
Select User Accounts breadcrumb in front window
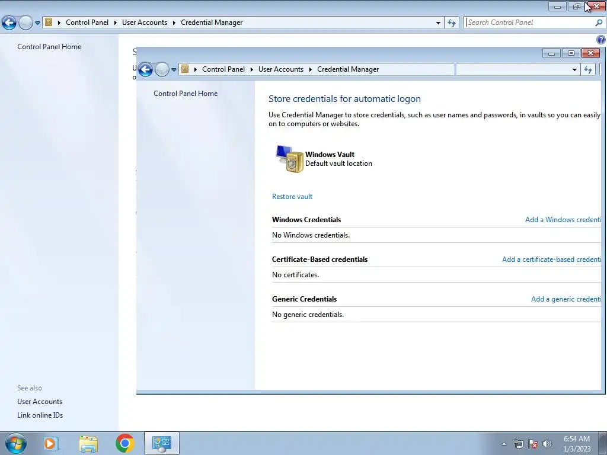click(280, 69)
